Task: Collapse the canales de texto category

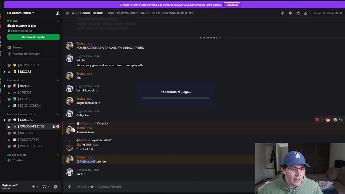Action: [x=18, y=155]
